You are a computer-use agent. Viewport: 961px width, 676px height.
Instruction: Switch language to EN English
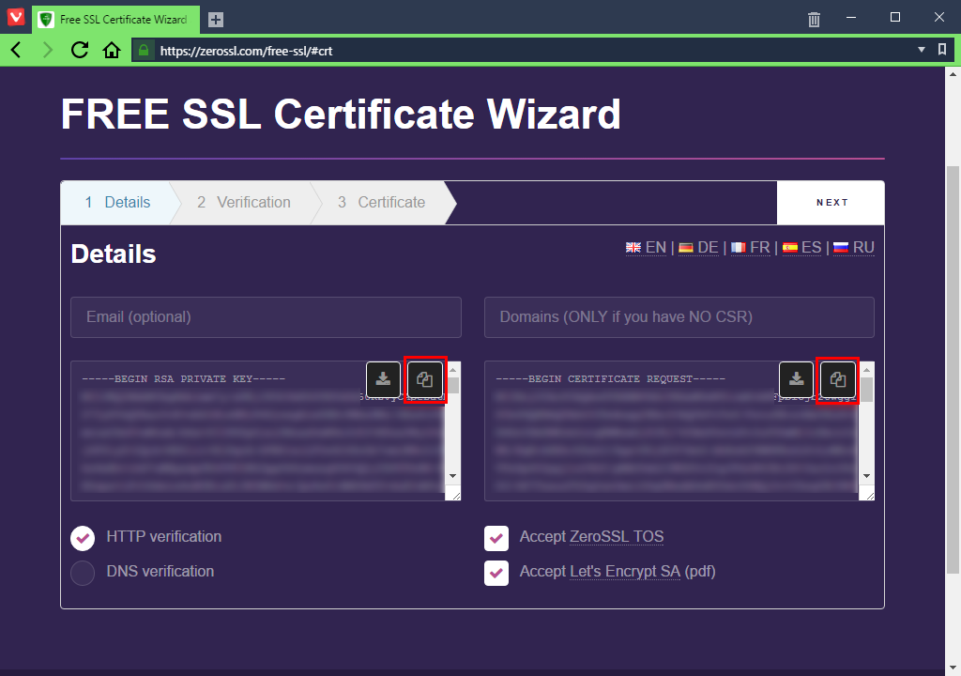(x=646, y=247)
